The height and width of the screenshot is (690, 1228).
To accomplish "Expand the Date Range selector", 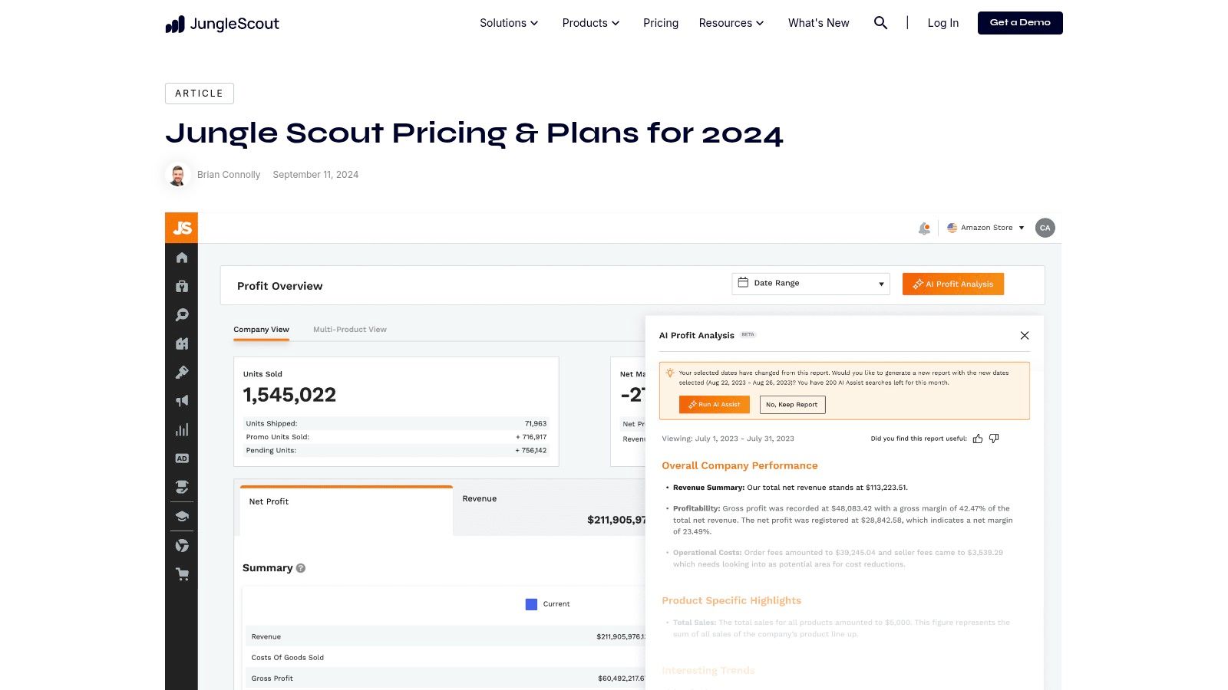I will coord(810,283).
